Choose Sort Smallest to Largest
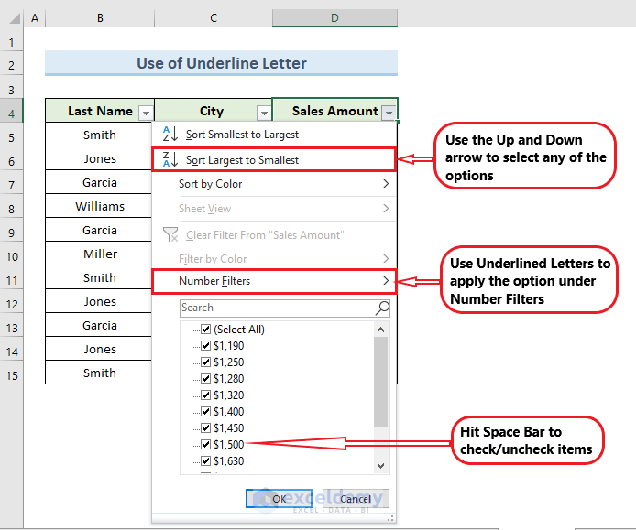The height and width of the screenshot is (530, 636). [274, 135]
